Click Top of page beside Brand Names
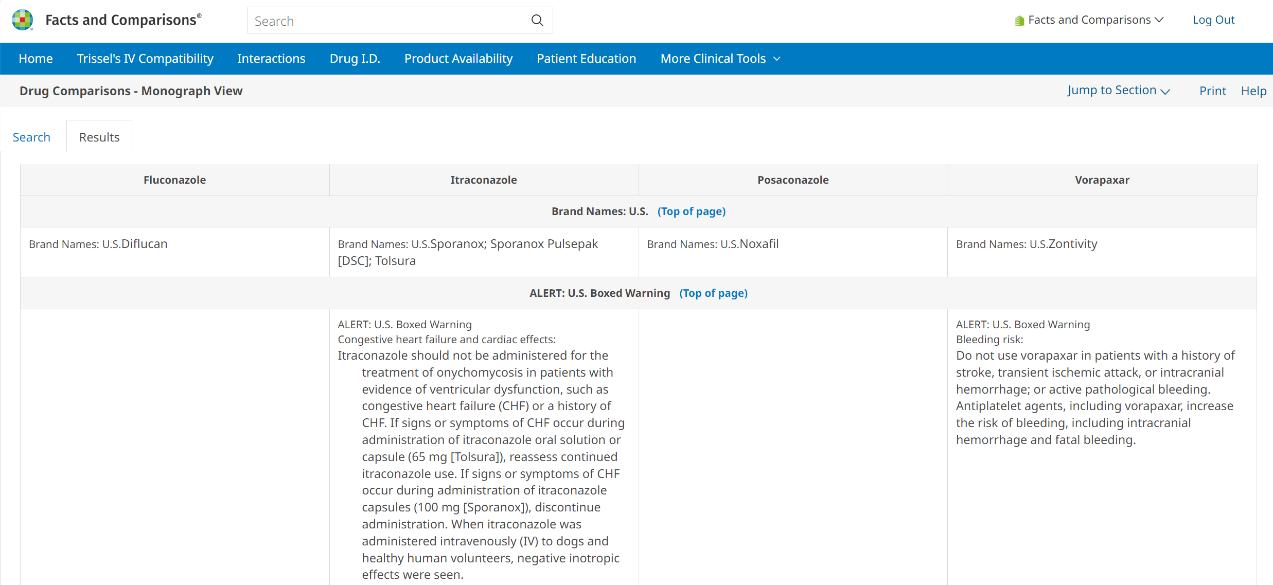 pos(691,211)
